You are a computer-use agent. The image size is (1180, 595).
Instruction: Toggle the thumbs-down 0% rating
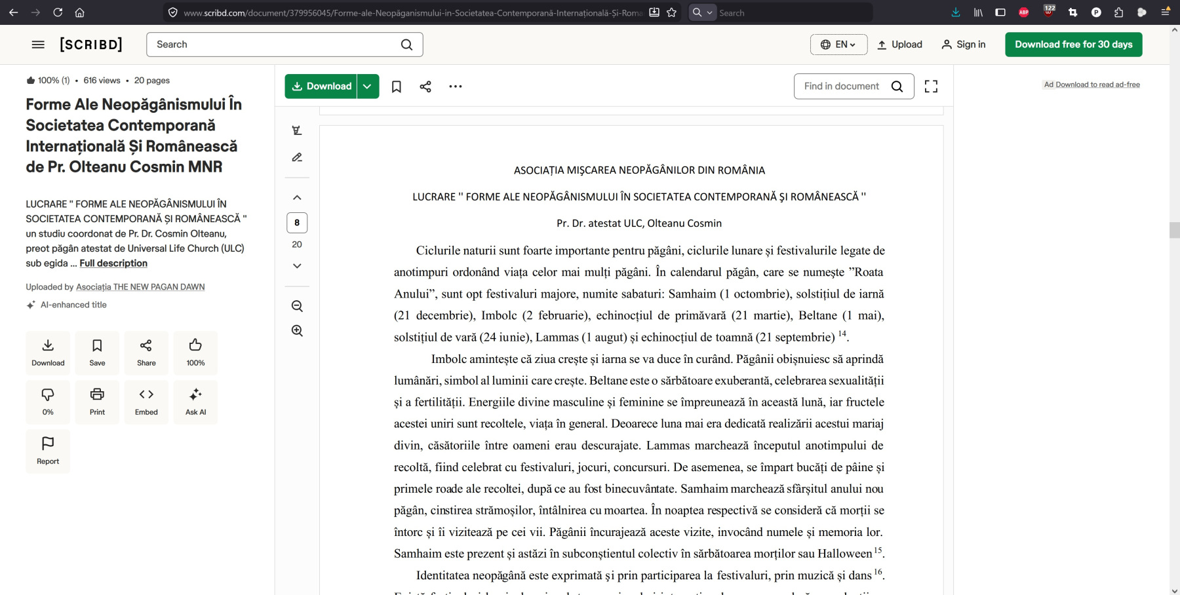tap(48, 401)
